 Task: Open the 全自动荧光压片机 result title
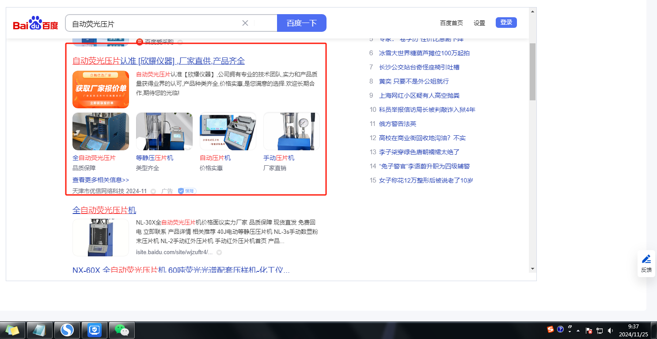point(104,210)
